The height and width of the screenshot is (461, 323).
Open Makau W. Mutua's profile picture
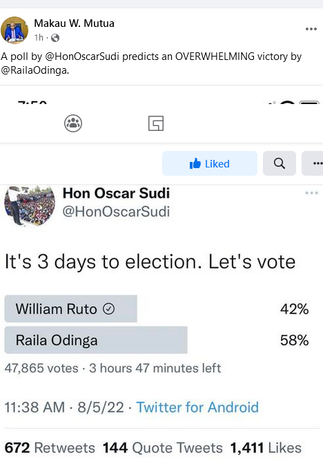pos(14,30)
